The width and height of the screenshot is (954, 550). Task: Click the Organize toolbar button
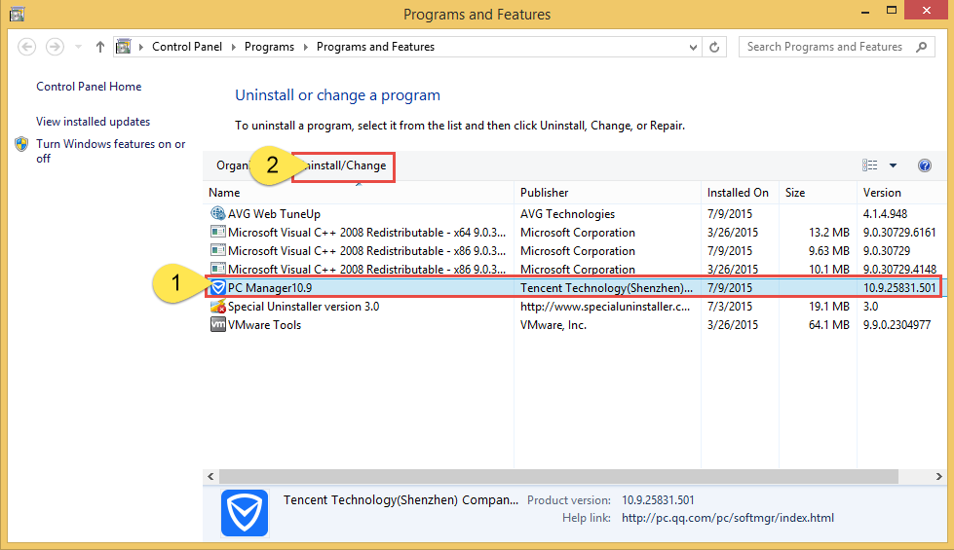[233, 165]
